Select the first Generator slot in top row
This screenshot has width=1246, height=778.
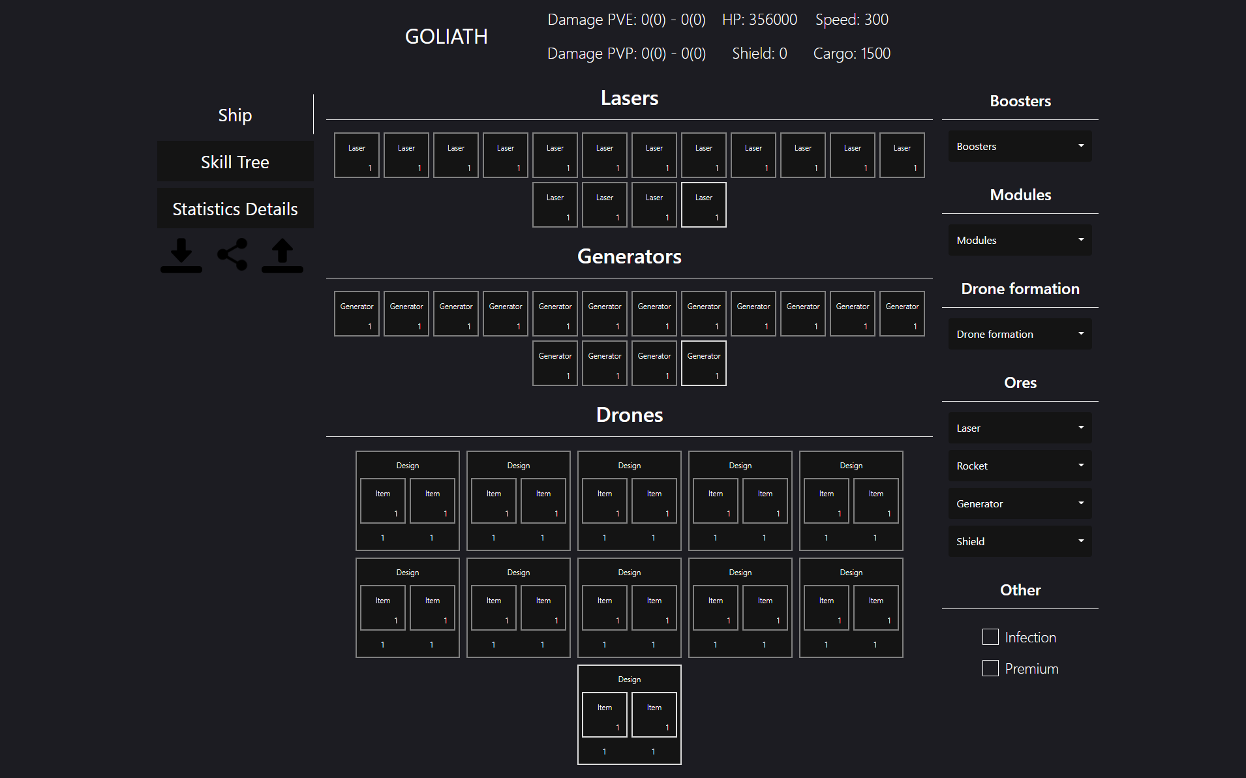click(356, 314)
